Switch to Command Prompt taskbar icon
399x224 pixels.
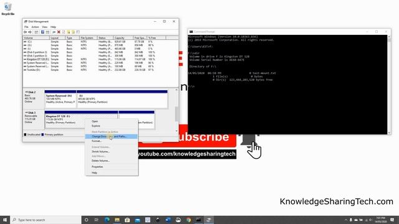[x=198, y=220]
